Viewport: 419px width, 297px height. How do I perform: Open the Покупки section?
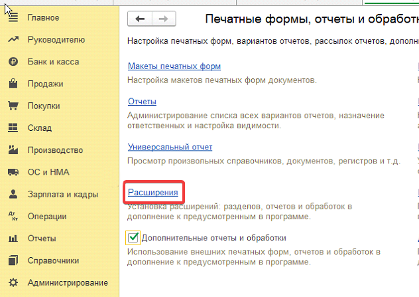coord(44,106)
